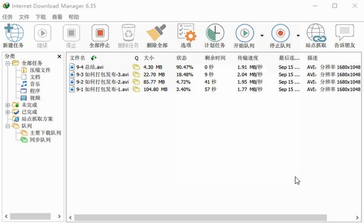Screen dimensions: 364x223
Task: Expand the 已完成 tree node
Action: tap(8, 112)
